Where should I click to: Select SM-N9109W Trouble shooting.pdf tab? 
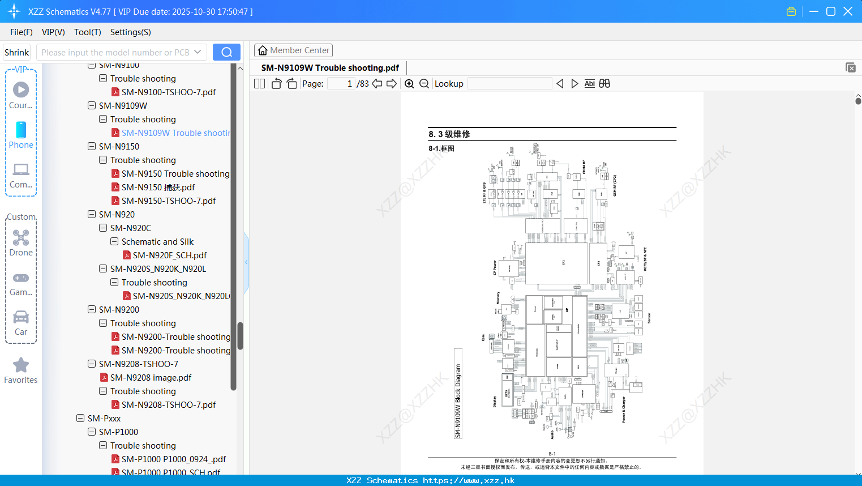click(x=330, y=67)
